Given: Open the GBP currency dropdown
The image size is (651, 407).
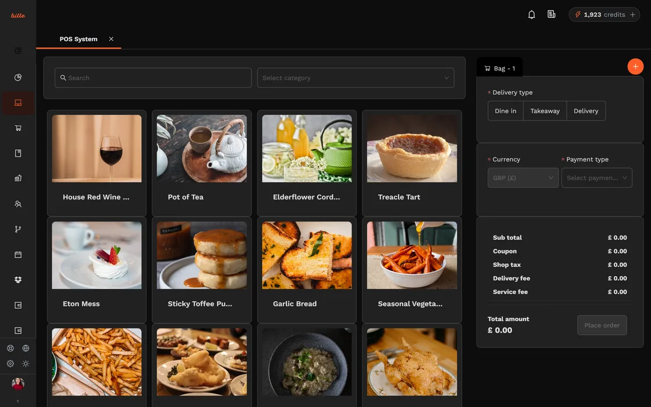Looking at the screenshot, I should 523,178.
